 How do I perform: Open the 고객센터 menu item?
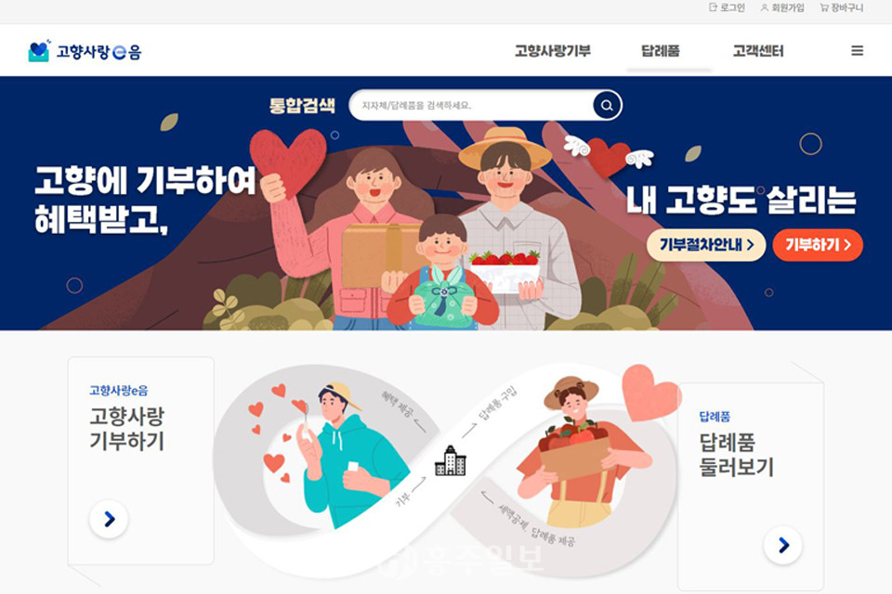(x=758, y=51)
